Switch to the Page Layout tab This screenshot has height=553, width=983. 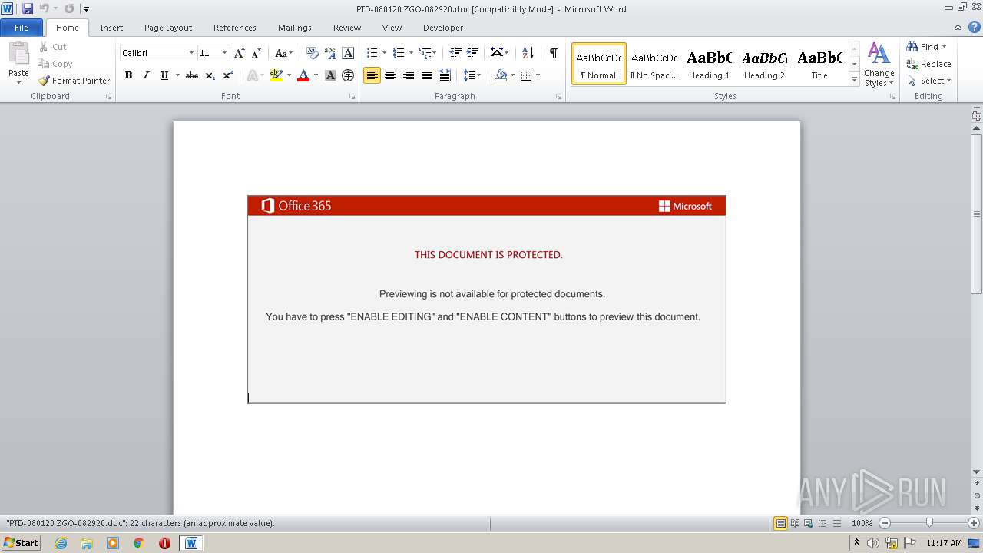coord(168,28)
